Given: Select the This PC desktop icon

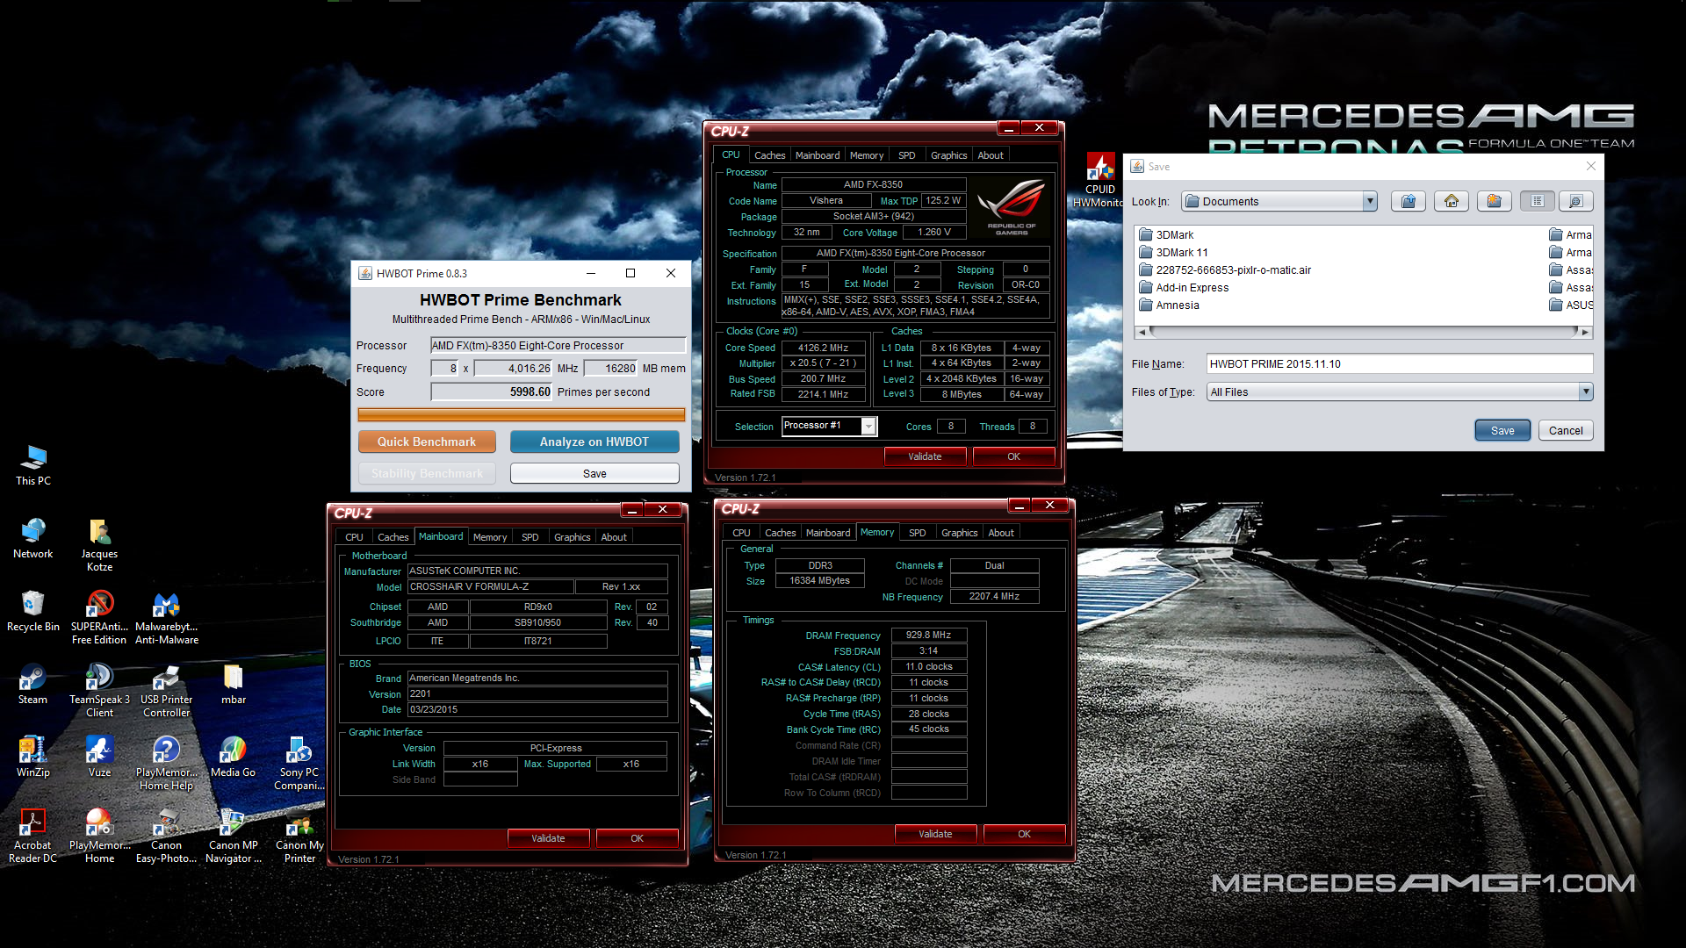Looking at the screenshot, I should [x=33, y=465].
